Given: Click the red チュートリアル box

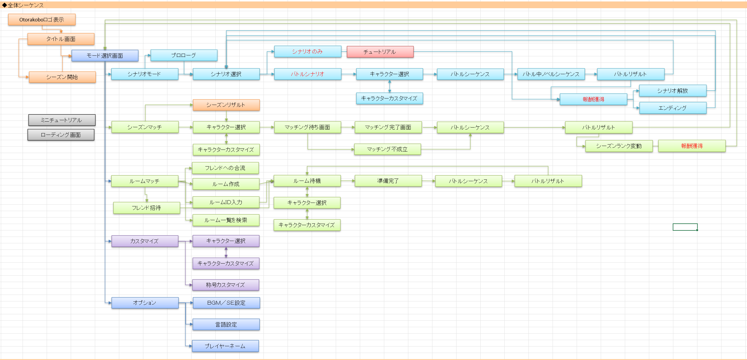Looking at the screenshot, I should [380, 52].
